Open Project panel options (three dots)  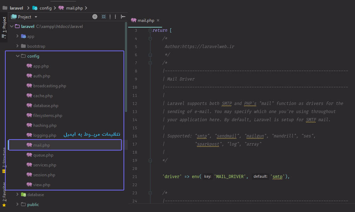pyautogui.click(x=115, y=17)
